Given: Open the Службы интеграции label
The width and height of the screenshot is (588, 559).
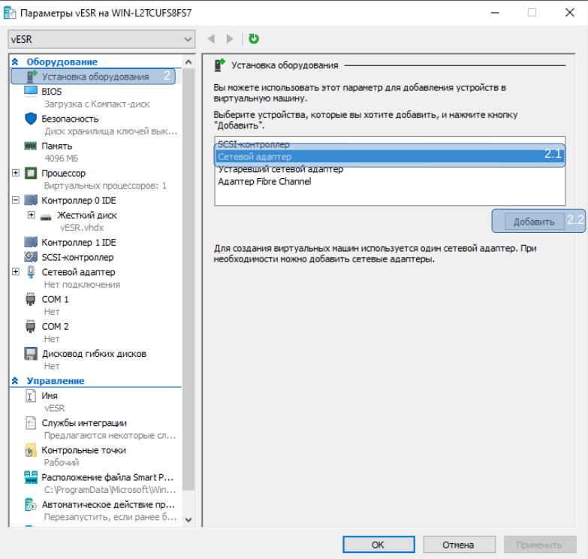Looking at the screenshot, I should [x=84, y=423].
